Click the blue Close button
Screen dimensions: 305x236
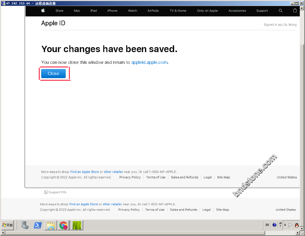coord(53,73)
